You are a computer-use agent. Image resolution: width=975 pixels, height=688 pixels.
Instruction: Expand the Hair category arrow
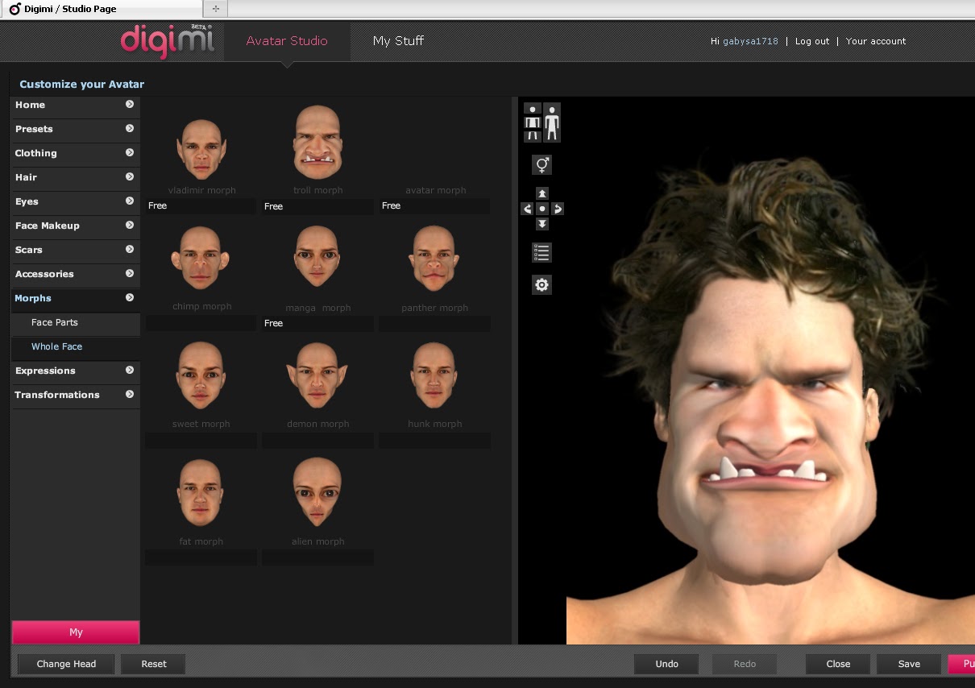(x=130, y=176)
